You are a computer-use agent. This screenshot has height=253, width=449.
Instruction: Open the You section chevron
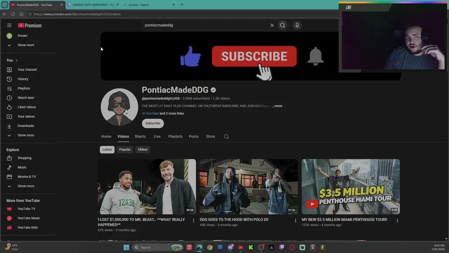(x=16, y=60)
